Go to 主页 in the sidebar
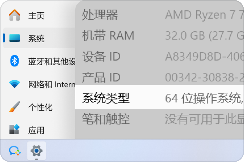Image resolution: width=244 pixels, height=162 pixels. [x=36, y=16]
